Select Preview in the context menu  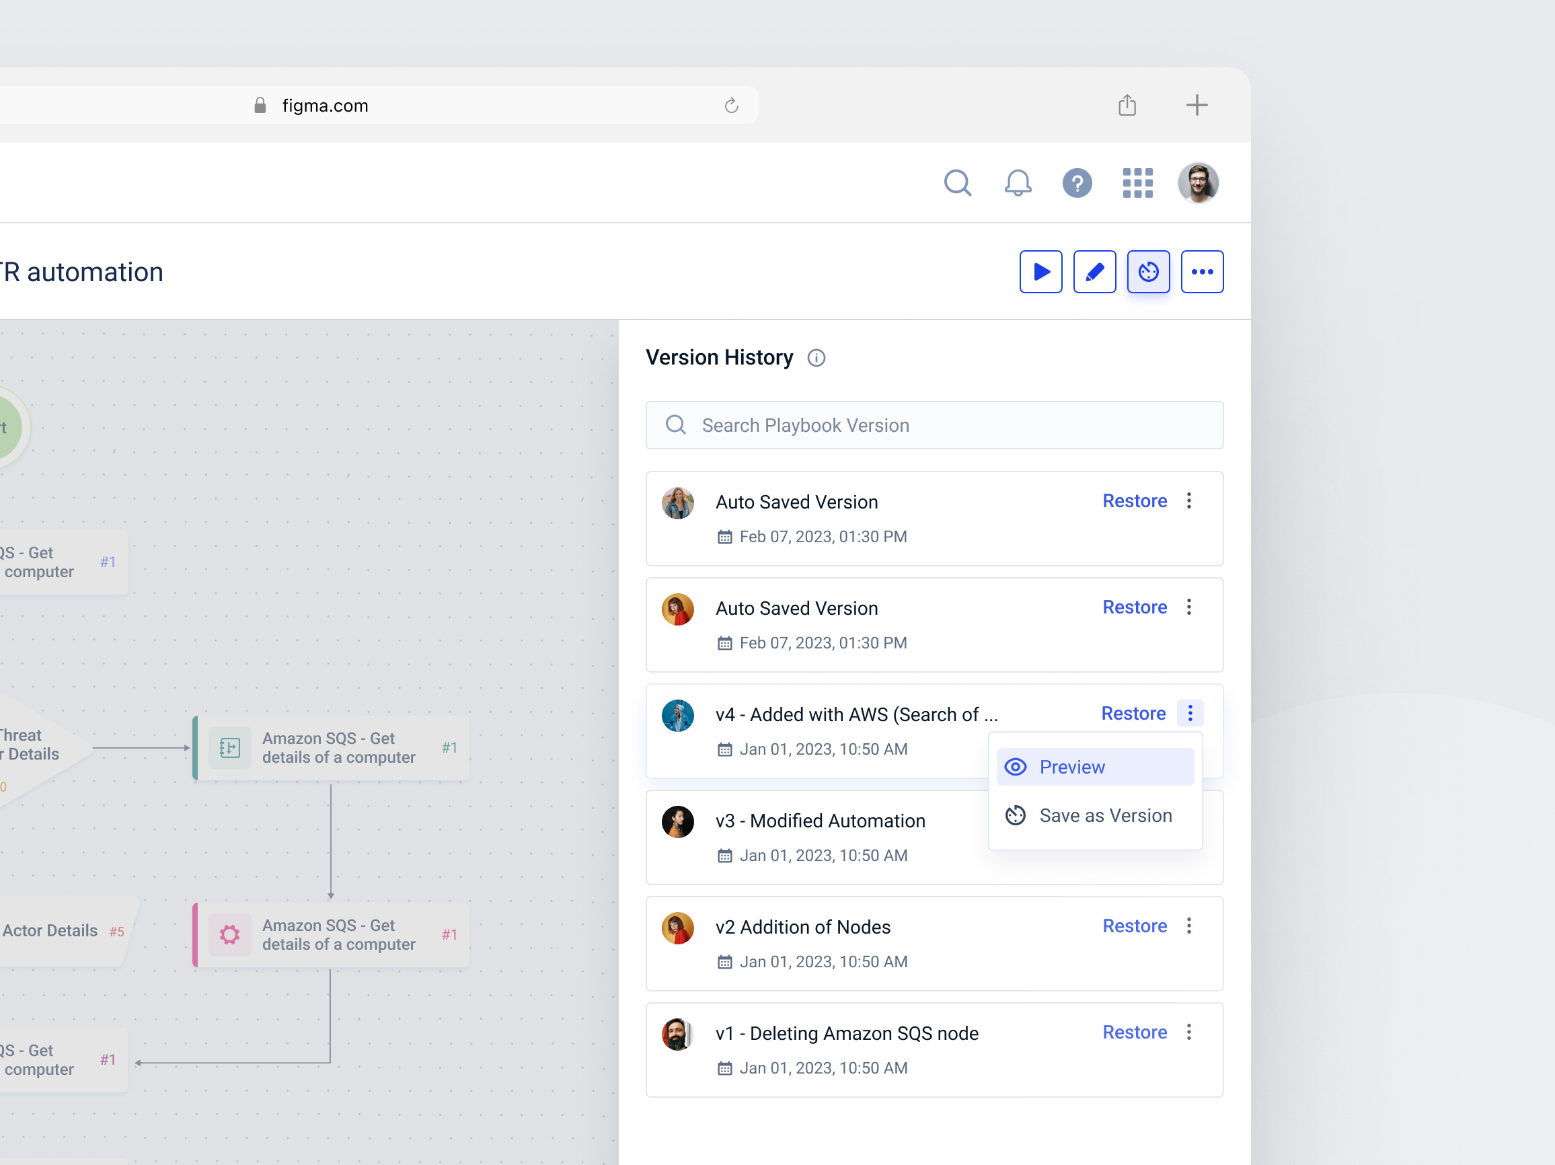[x=1094, y=766]
